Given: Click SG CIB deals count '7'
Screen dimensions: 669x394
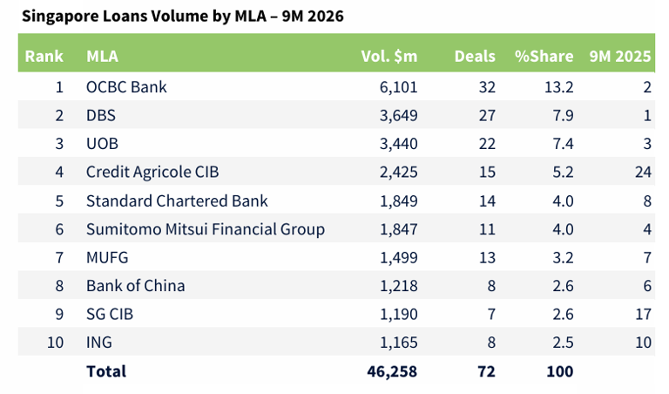Looking at the screenshot, I should coord(491,314).
